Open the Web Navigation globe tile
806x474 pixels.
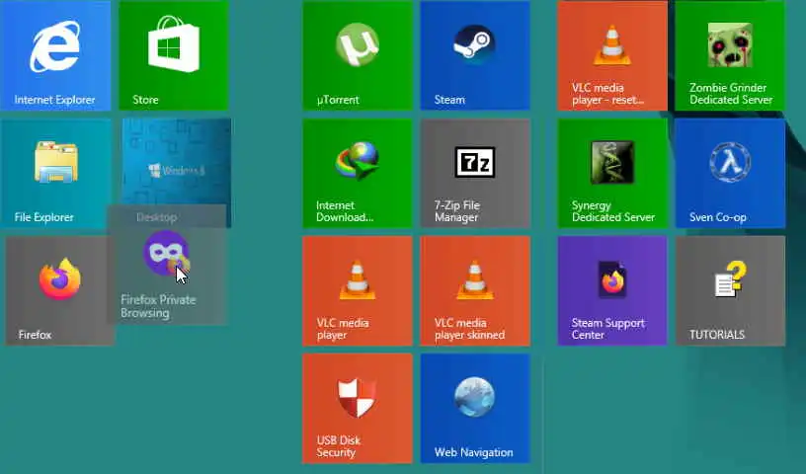point(475,408)
